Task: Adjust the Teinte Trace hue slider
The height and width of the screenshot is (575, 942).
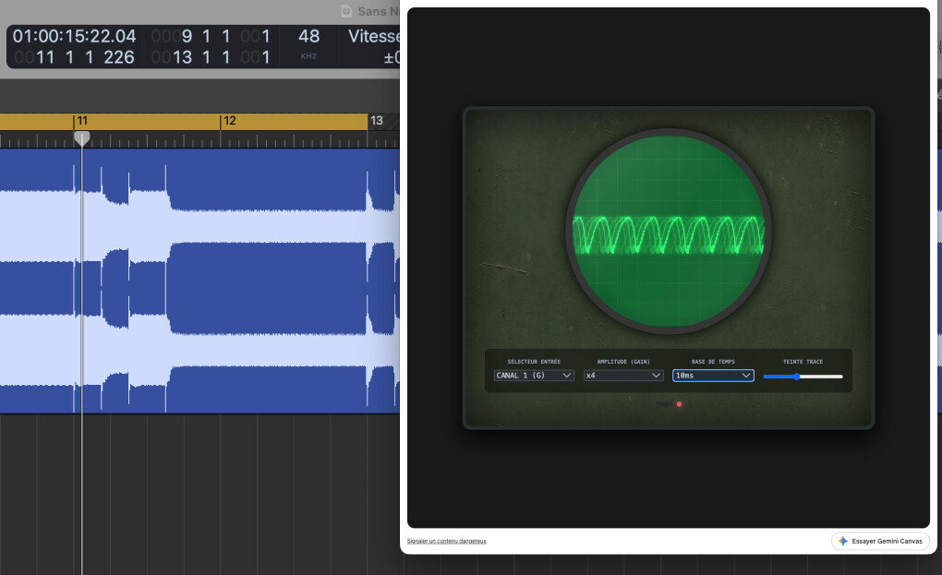Action: tap(803, 377)
